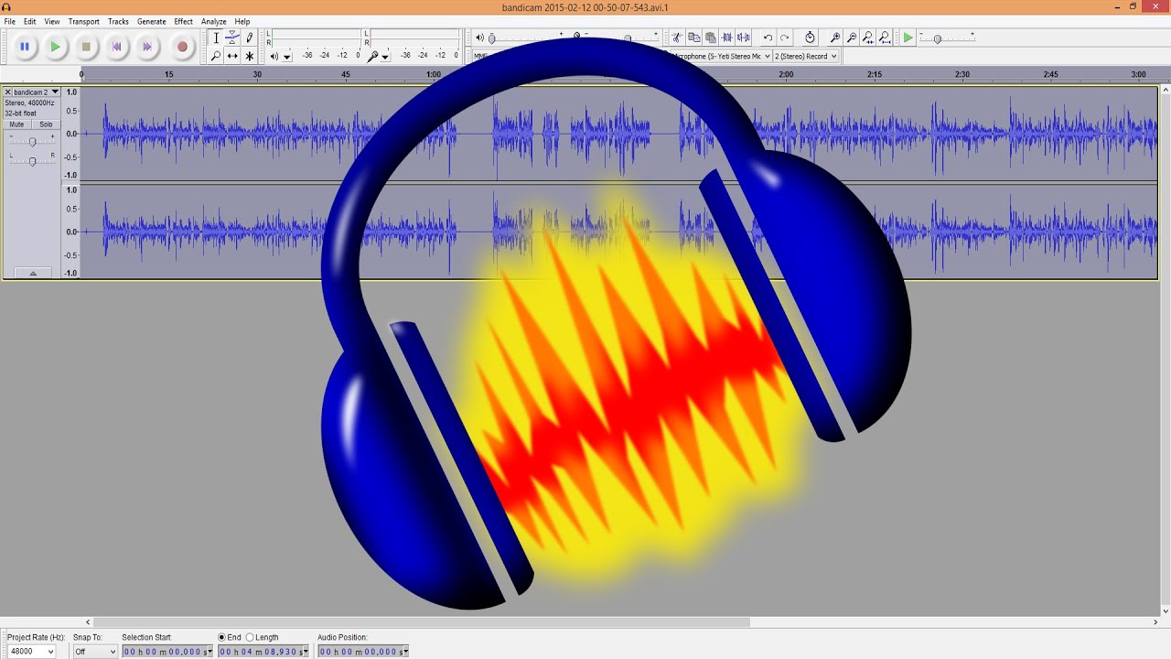Click the Trim Audio icon
This screenshot has width=1171, height=659.
[726, 38]
